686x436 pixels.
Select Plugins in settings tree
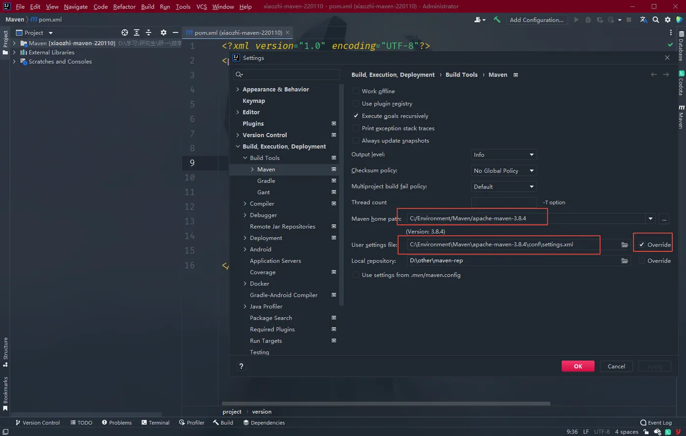tap(253, 123)
